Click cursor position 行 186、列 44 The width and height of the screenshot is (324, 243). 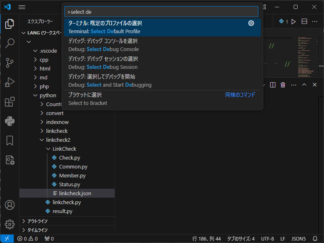click(x=207, y=239)
